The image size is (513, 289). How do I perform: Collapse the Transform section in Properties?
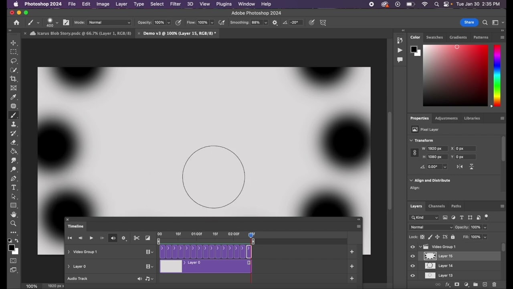tap(411, 140)
